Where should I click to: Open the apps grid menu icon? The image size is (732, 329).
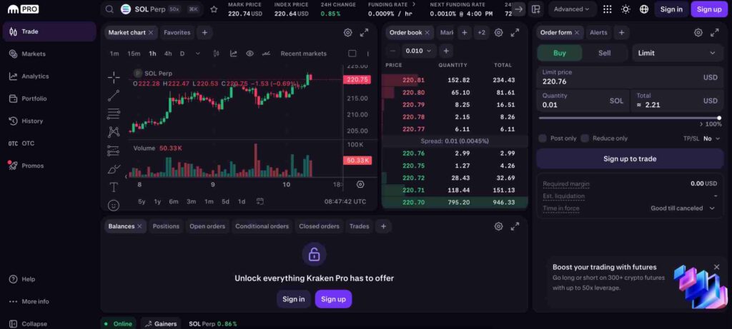pyautogui.click(x=608, y=9)
